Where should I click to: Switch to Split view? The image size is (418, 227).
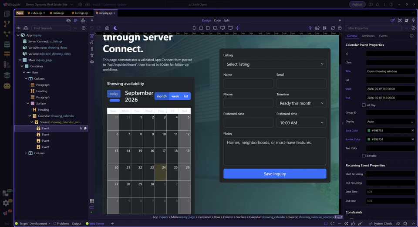coord(226,20)
